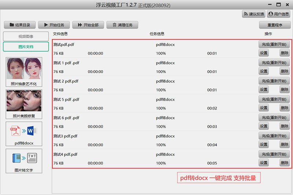This screenshot has height=195, width=293.
Task: Open 照片美颜修复 beauty repair tool
Action: [x=24, y=104]
